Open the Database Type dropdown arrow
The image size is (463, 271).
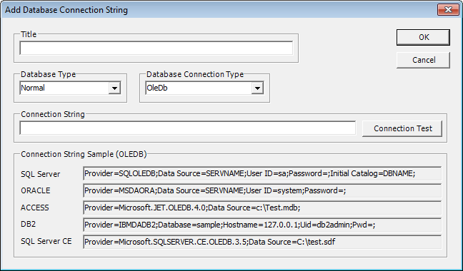tap(114, 88)
